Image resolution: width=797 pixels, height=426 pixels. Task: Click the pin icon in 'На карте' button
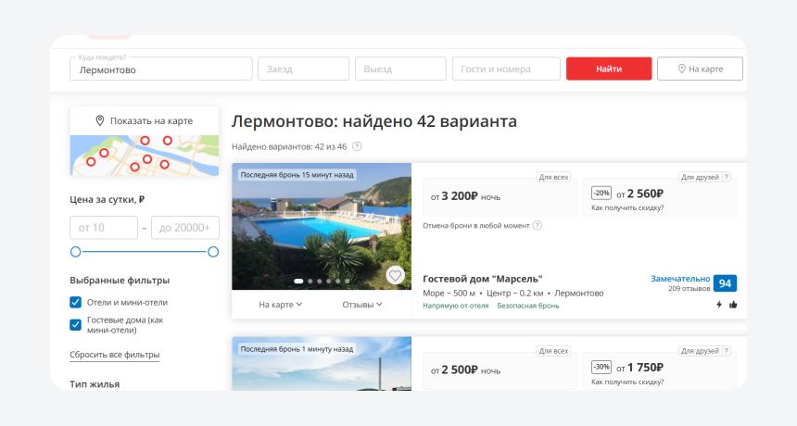(682, 69)
